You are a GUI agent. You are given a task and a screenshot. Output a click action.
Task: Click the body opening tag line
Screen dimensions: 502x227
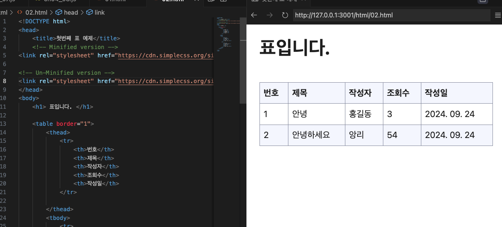[28, 98]
